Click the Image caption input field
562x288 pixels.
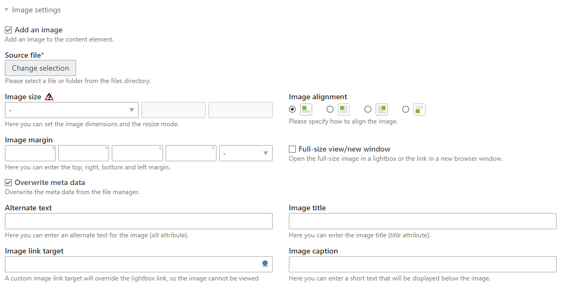point(423,264)
